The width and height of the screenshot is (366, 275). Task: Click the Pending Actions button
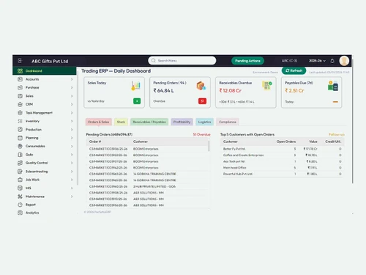(x=247, y=61)
